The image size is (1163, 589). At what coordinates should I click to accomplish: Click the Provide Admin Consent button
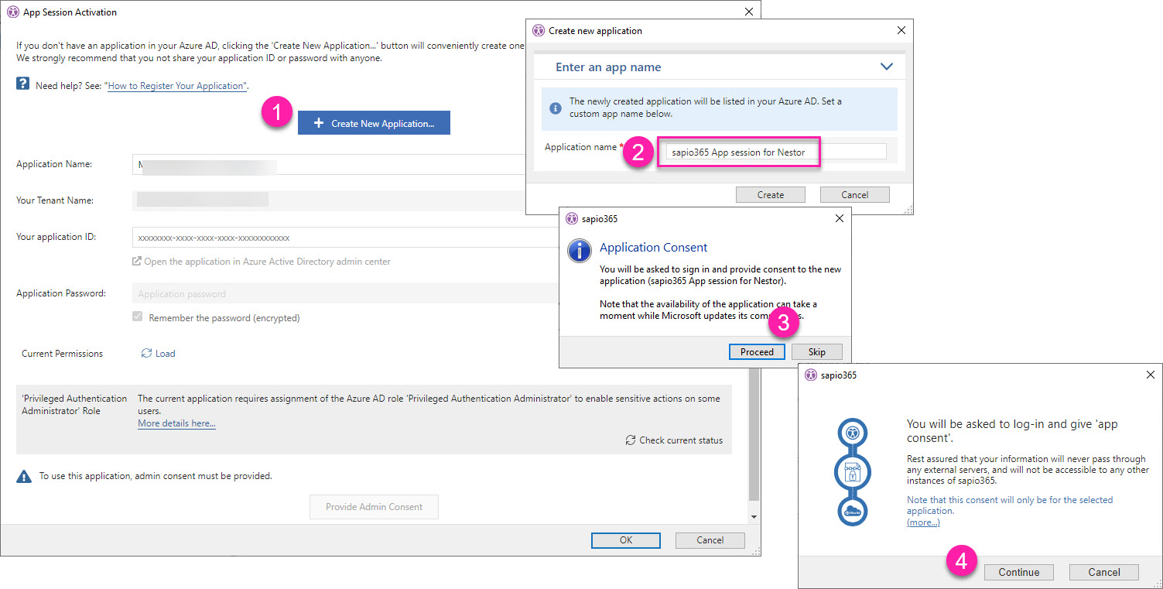point(374,507)
